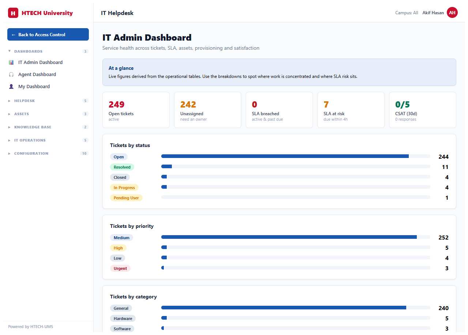Click the HTECH University title
468x335 pixels.
click(x=47, y=13)
